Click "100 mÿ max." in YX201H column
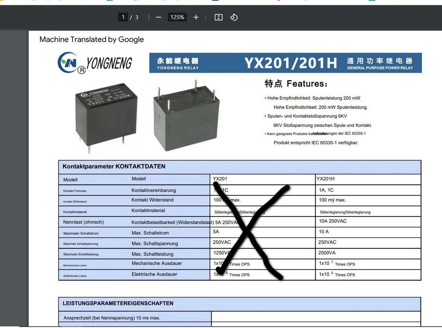The width and height of the screenshot is (442, 328). [333, 200]
